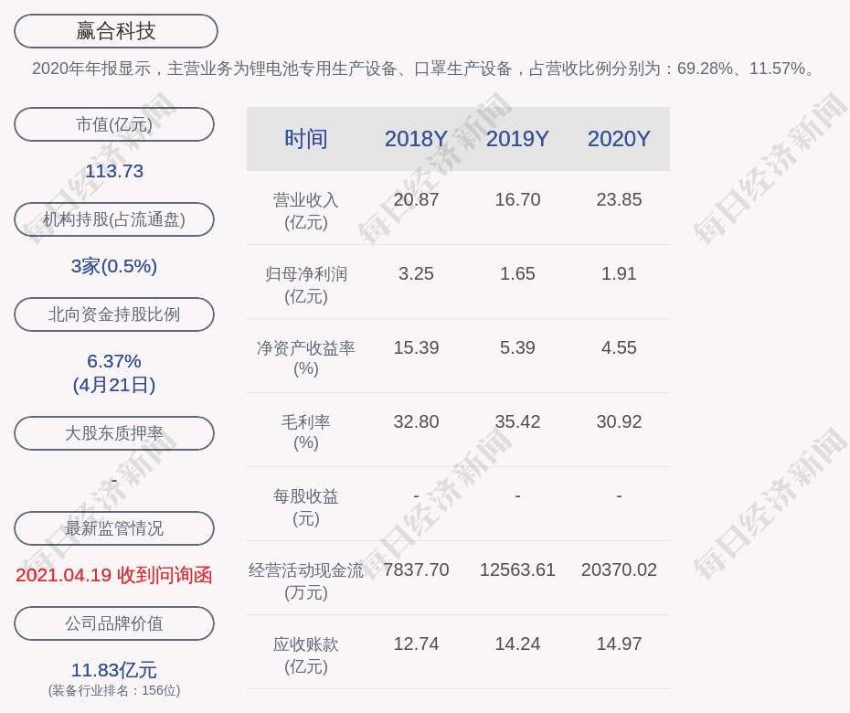
Task: Select 2020 revenue value 23.85
Action: pos(619,199)
